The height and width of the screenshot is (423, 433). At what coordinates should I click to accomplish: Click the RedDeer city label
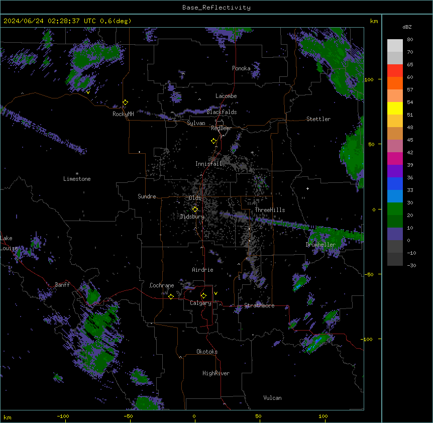click(221, 128)
